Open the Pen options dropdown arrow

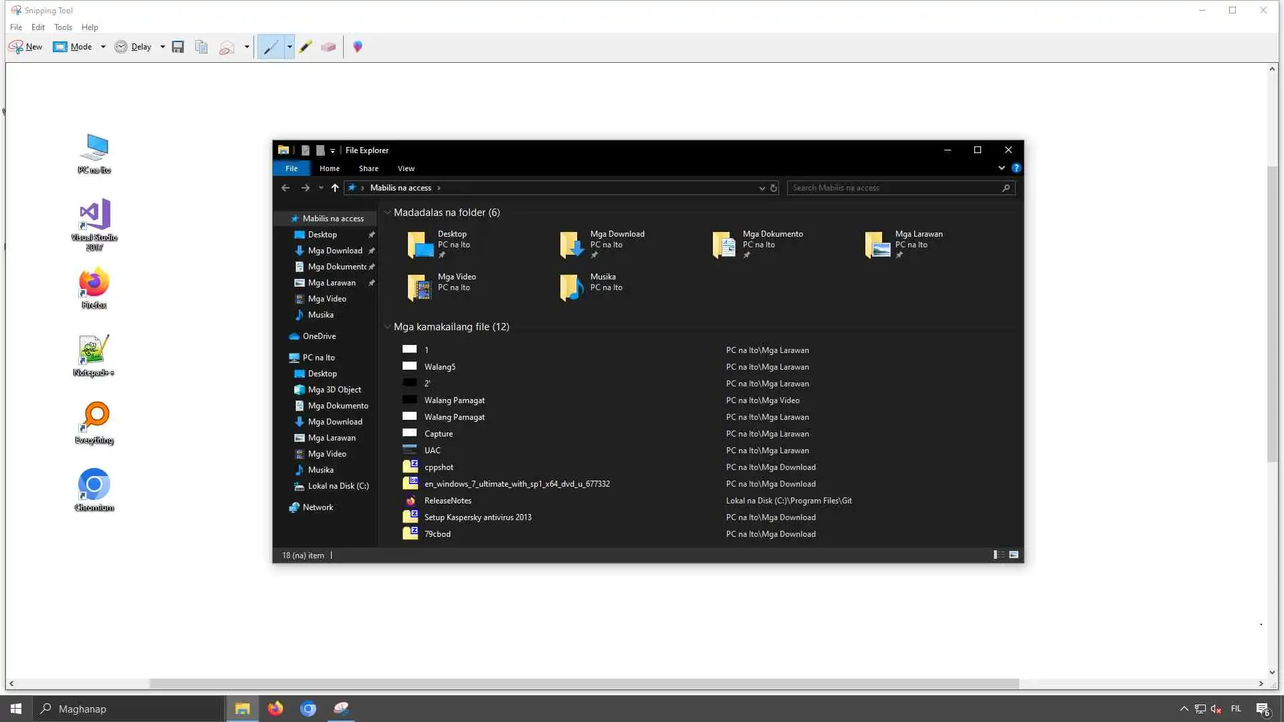click(x=290, y=47)
